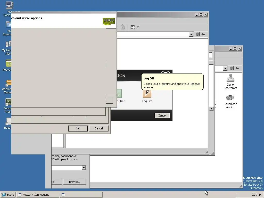Open Game Controllers in Control Panel
The image size is (264, 198).
tap(230, 82)
